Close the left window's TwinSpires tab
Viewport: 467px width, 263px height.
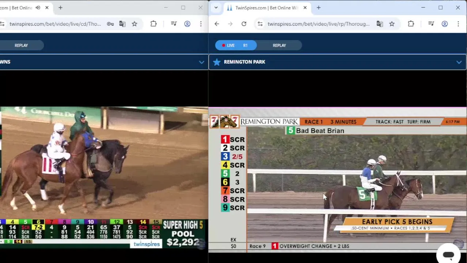pos(47,8)
